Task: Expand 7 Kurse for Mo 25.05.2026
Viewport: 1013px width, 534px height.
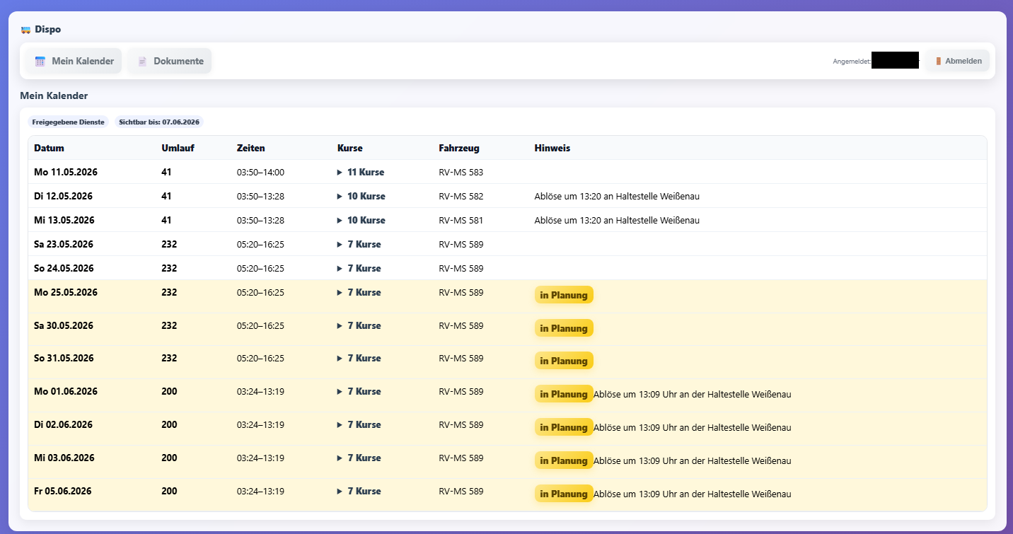Action: (359, 292)
